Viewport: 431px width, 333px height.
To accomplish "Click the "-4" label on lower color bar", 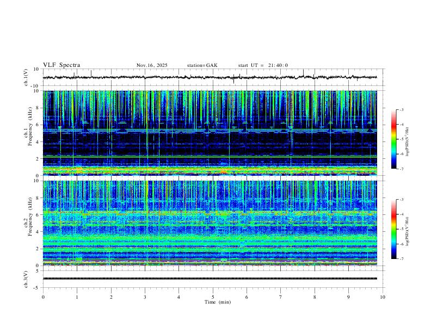I will (402, 214).
